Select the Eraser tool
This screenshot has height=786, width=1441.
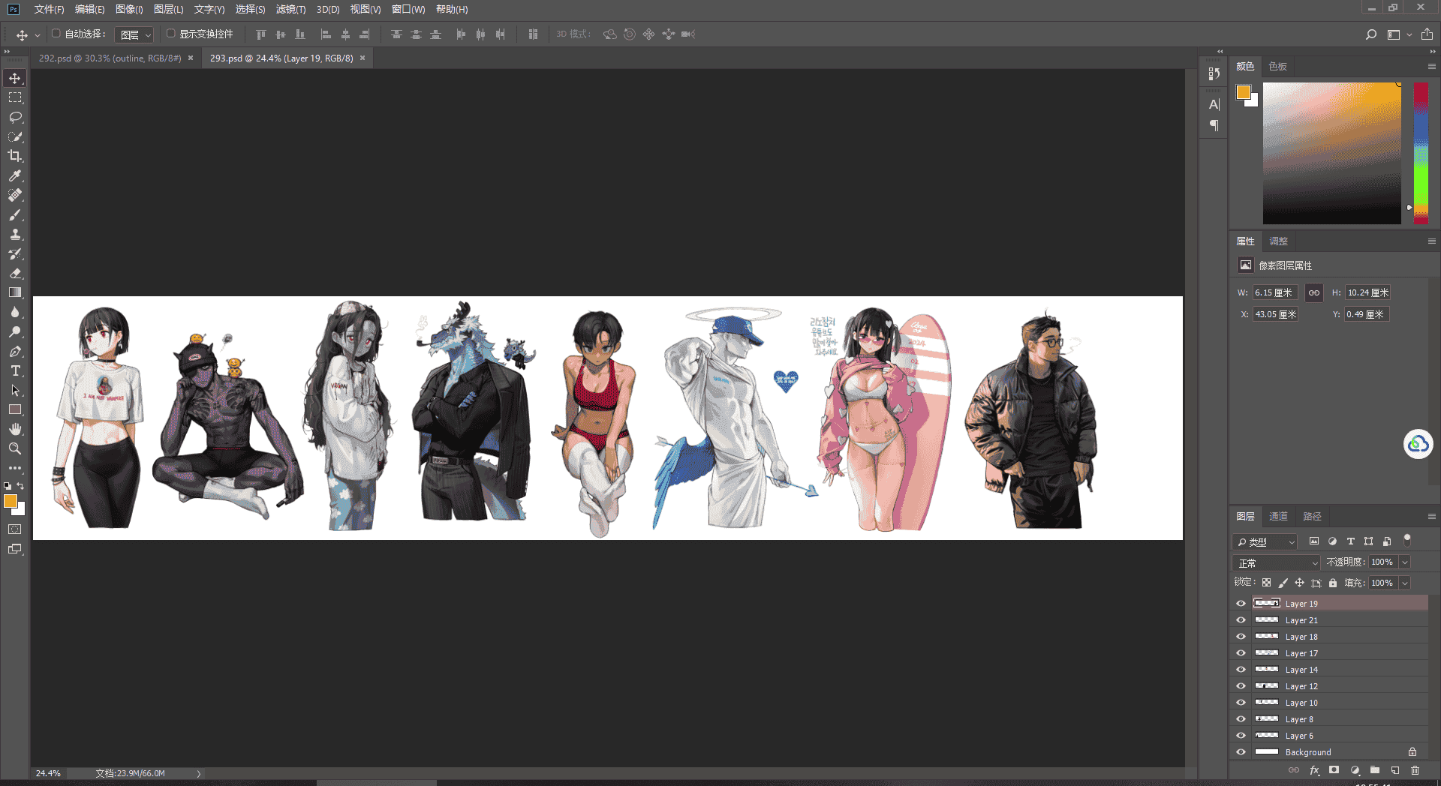(x=15, y=273)
